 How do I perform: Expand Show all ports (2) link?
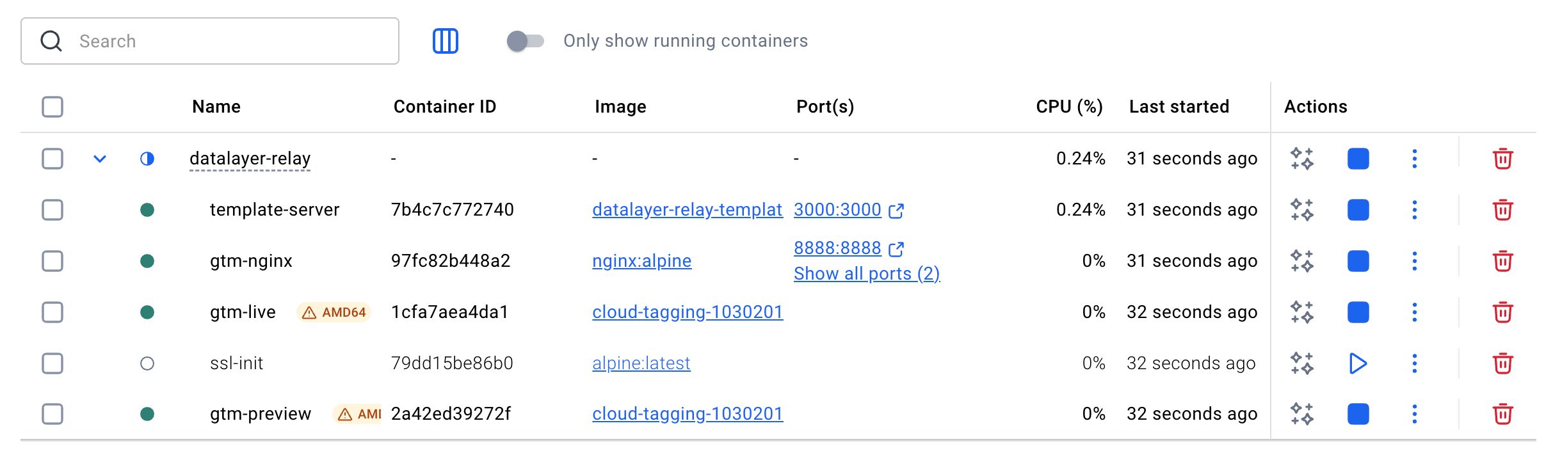coord(866,274)
